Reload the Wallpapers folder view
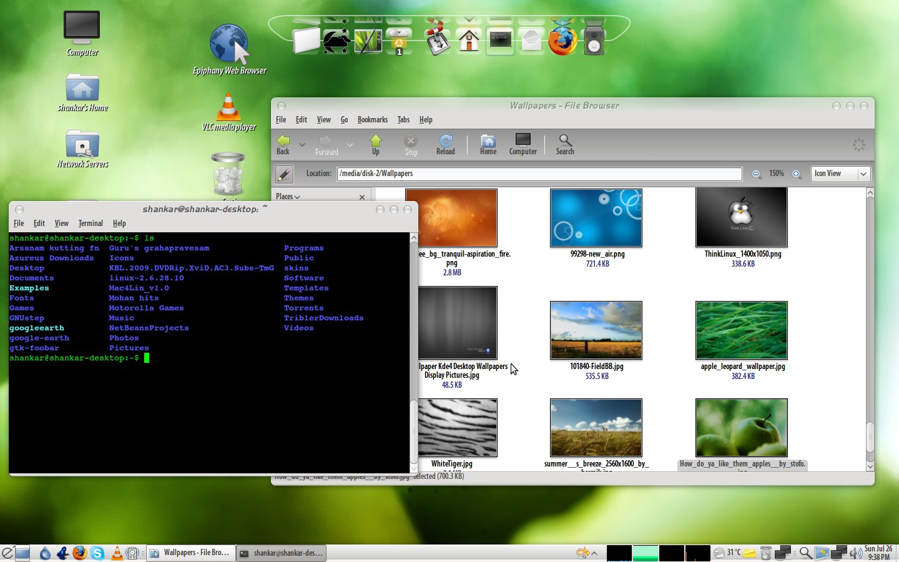Image resolution: width=899 pixels, height=562 pixels. click(x=445, y=144)
